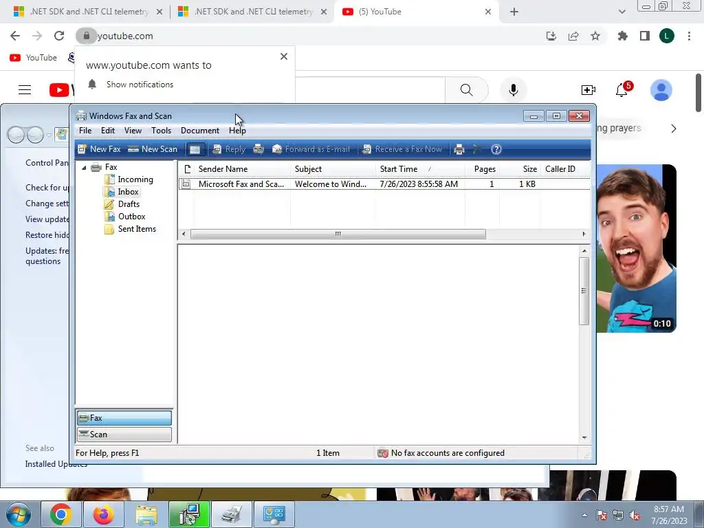Open the video thumbnail with 0:10 duration
The height and width of the screenshot is (528, 704).
click(x=636, y=248)
